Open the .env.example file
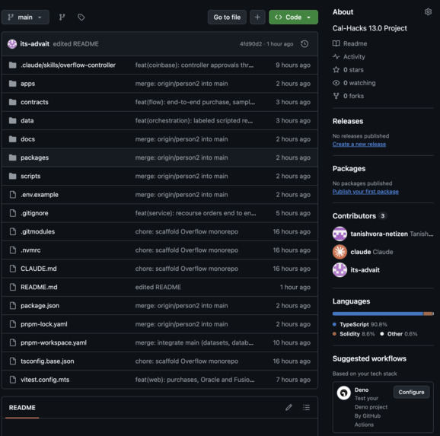Image resolution: width=440 pixels, height=436 pixels. click(40, 195)
